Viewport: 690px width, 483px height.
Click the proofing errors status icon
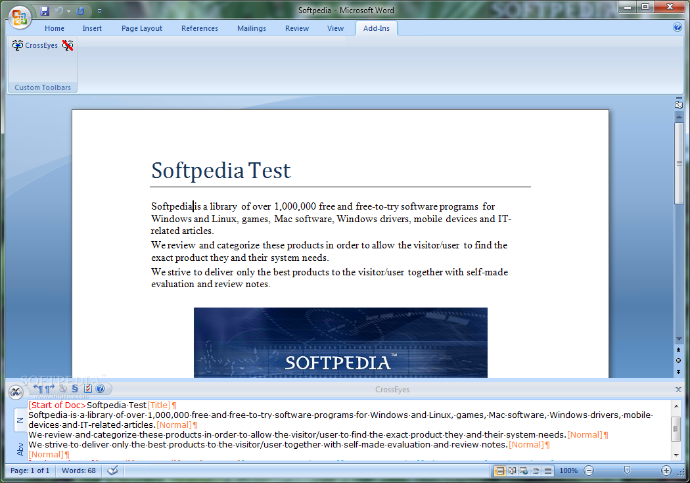click(x=112, y=471)
